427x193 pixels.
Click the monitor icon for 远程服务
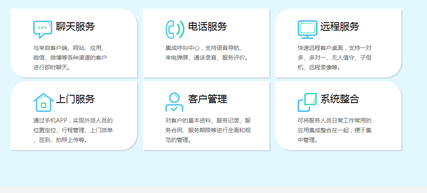pyautogui.click(x=307, y=30)
